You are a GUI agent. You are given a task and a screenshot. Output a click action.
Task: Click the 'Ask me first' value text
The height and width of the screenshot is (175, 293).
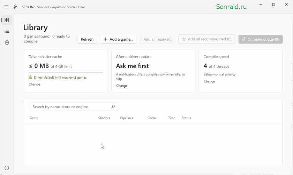pyautogui.click(x=132, y=66)
